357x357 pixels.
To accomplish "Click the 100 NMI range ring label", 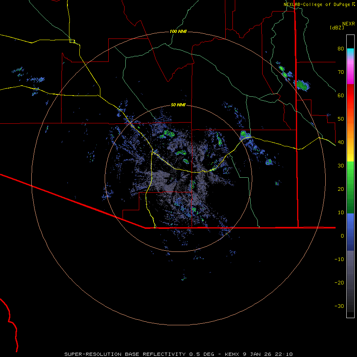I will (178, 31).
